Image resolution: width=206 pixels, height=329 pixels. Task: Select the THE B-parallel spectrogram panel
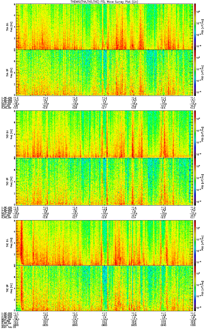coord(104,288)
